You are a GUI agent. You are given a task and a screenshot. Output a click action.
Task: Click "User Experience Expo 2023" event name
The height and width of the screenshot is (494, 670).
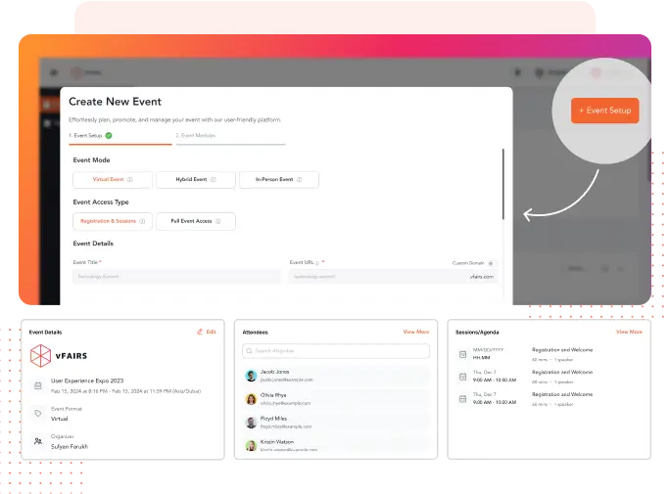pos(87,381)
